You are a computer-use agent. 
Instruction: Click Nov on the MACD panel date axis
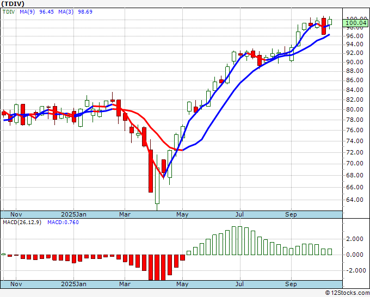click(x=16, y=284)
